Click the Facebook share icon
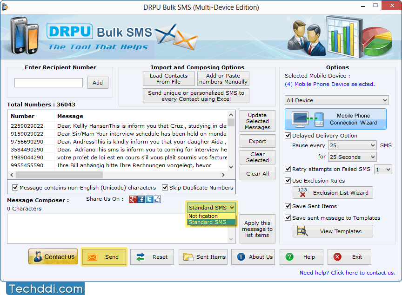This screenshot has height=295, width=402. 141,199
